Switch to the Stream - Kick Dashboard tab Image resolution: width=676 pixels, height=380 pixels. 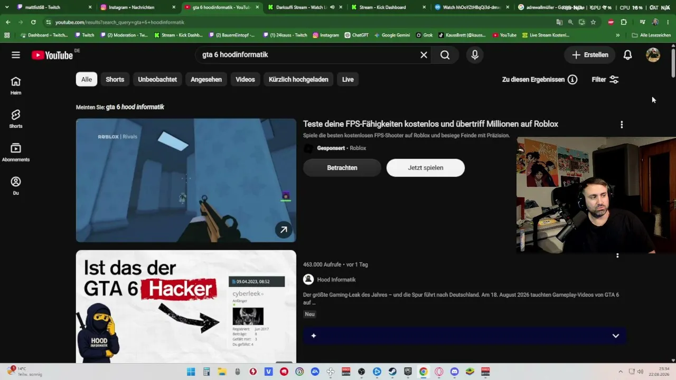[x=389, y=7]
